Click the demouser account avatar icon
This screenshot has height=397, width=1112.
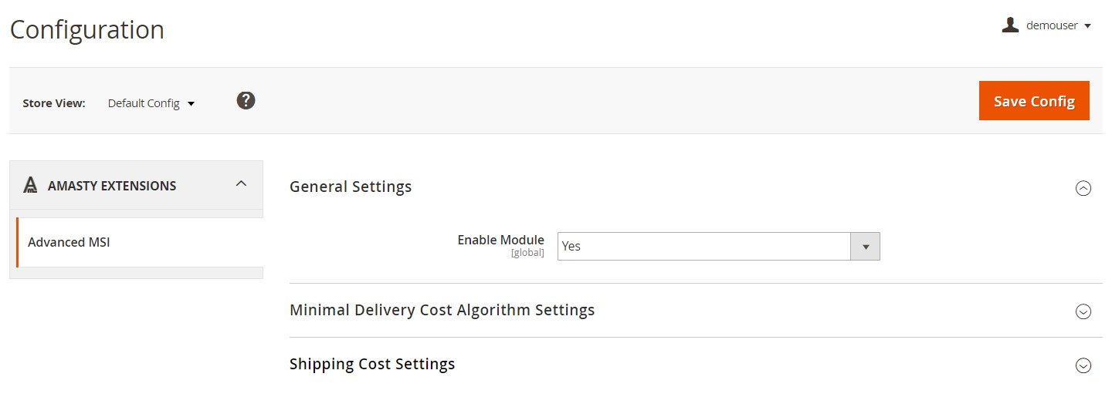point(1010,25)
